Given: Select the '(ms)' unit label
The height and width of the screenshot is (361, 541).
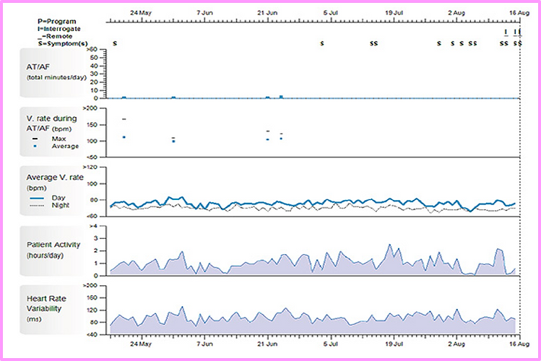Looking at the screenshot, I should point(34,319).
